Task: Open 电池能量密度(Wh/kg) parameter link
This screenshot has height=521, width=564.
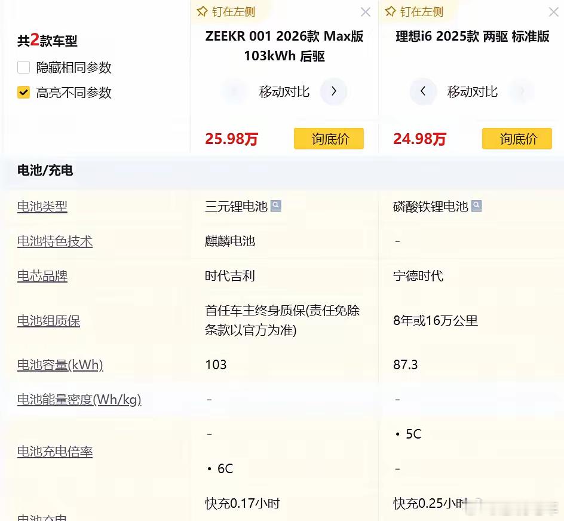Action: tap(79, 400)
